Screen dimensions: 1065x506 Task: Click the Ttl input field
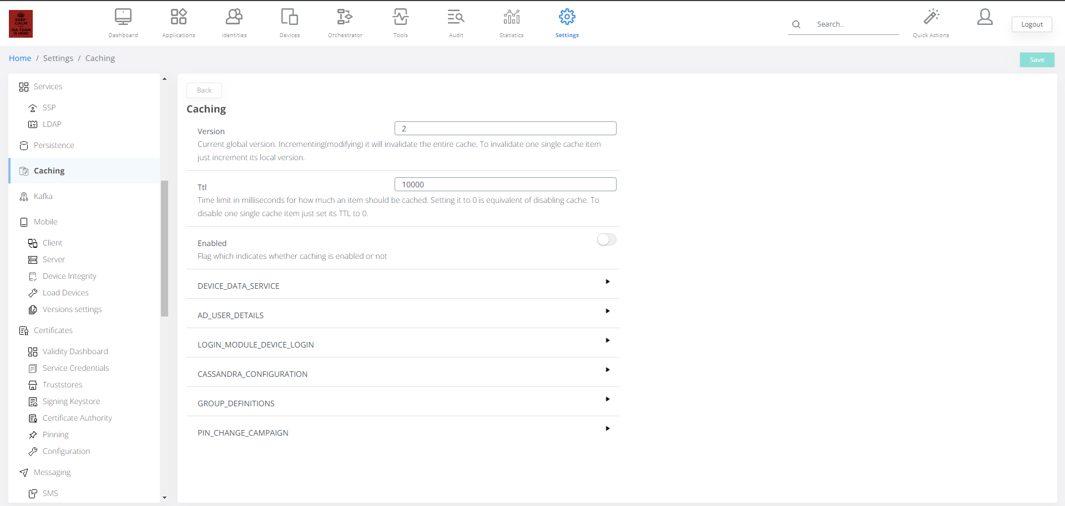[x=505, y=185]
